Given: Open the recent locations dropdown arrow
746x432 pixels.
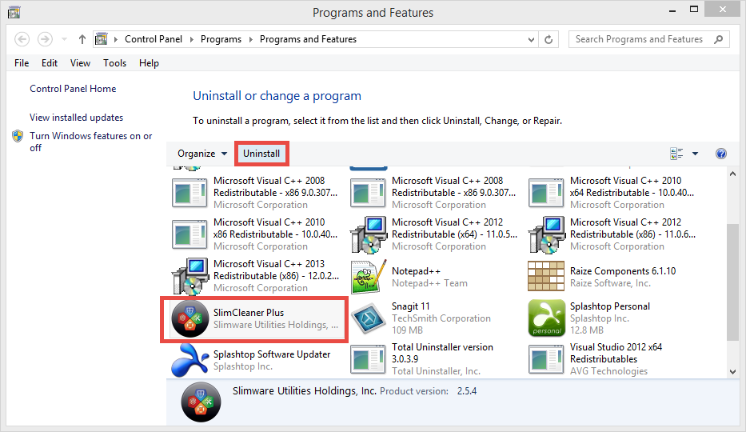Looking at the screenshot, I should pos(64,39).
